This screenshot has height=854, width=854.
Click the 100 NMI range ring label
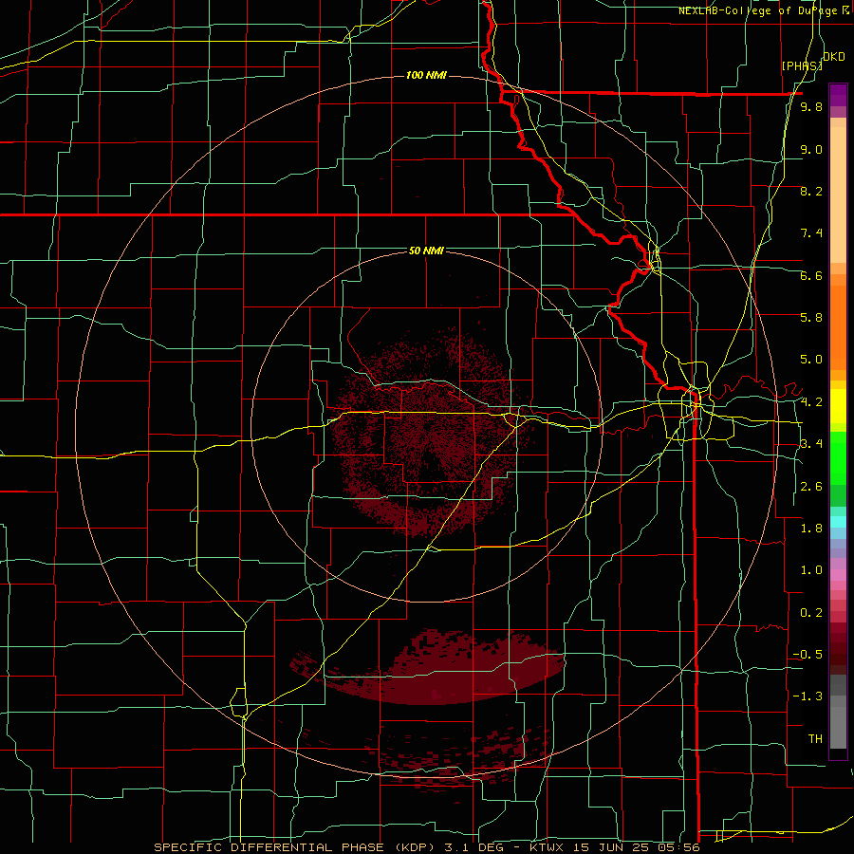426,75
